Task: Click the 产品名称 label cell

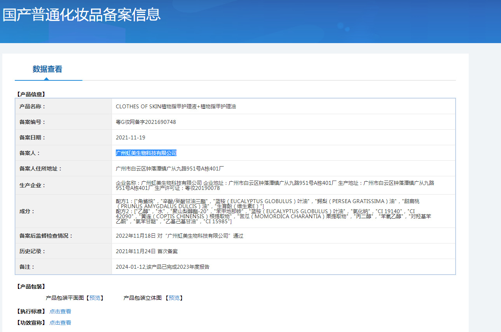Action: [x=33, y=106]
